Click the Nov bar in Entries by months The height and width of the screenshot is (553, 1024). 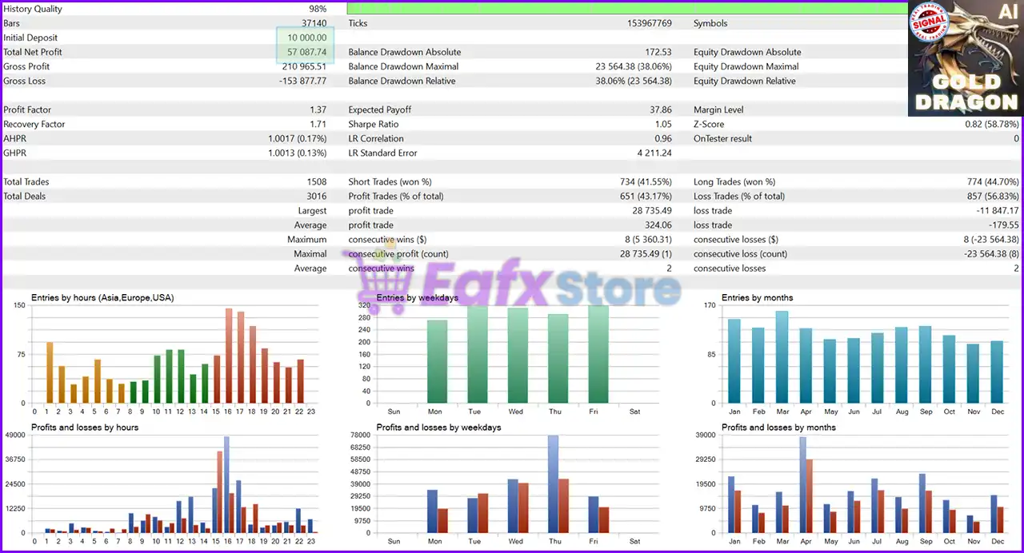pyautogui.click(x=973, y=373)
